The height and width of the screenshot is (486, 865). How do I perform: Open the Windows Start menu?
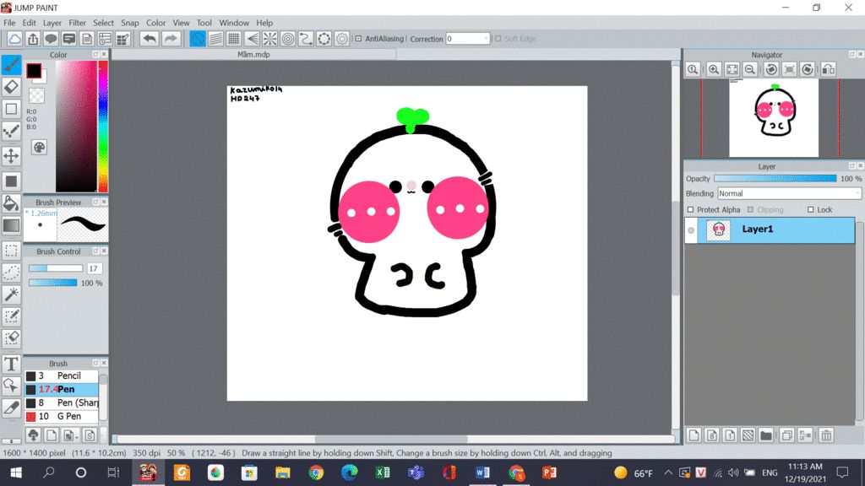(x=15, y=472)
